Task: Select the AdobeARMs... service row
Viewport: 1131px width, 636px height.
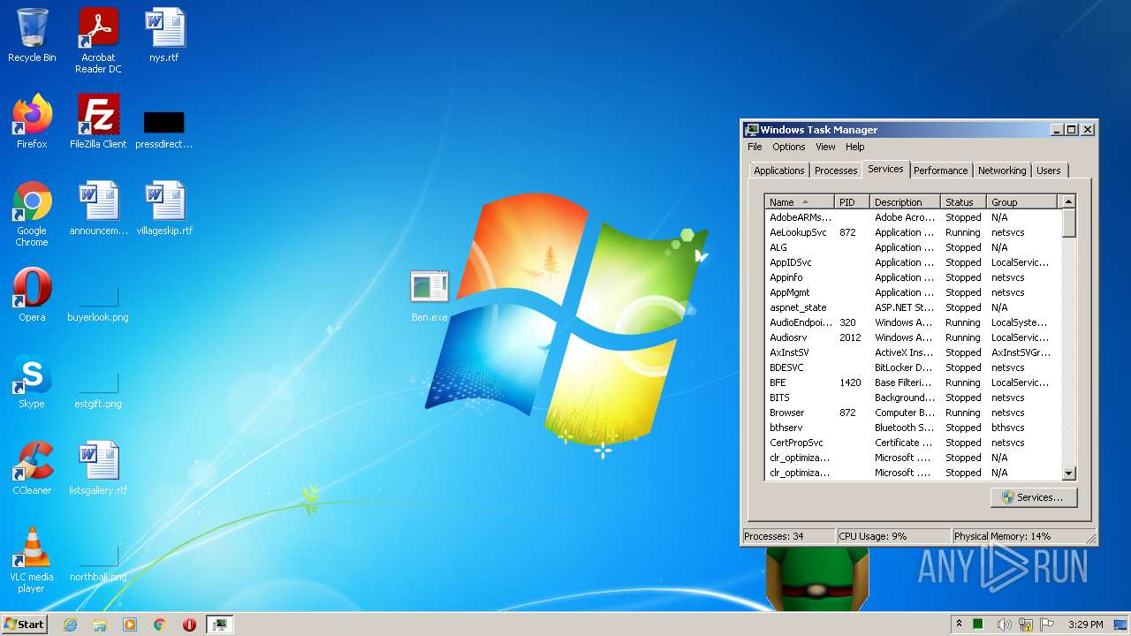Action: [913, 217]
